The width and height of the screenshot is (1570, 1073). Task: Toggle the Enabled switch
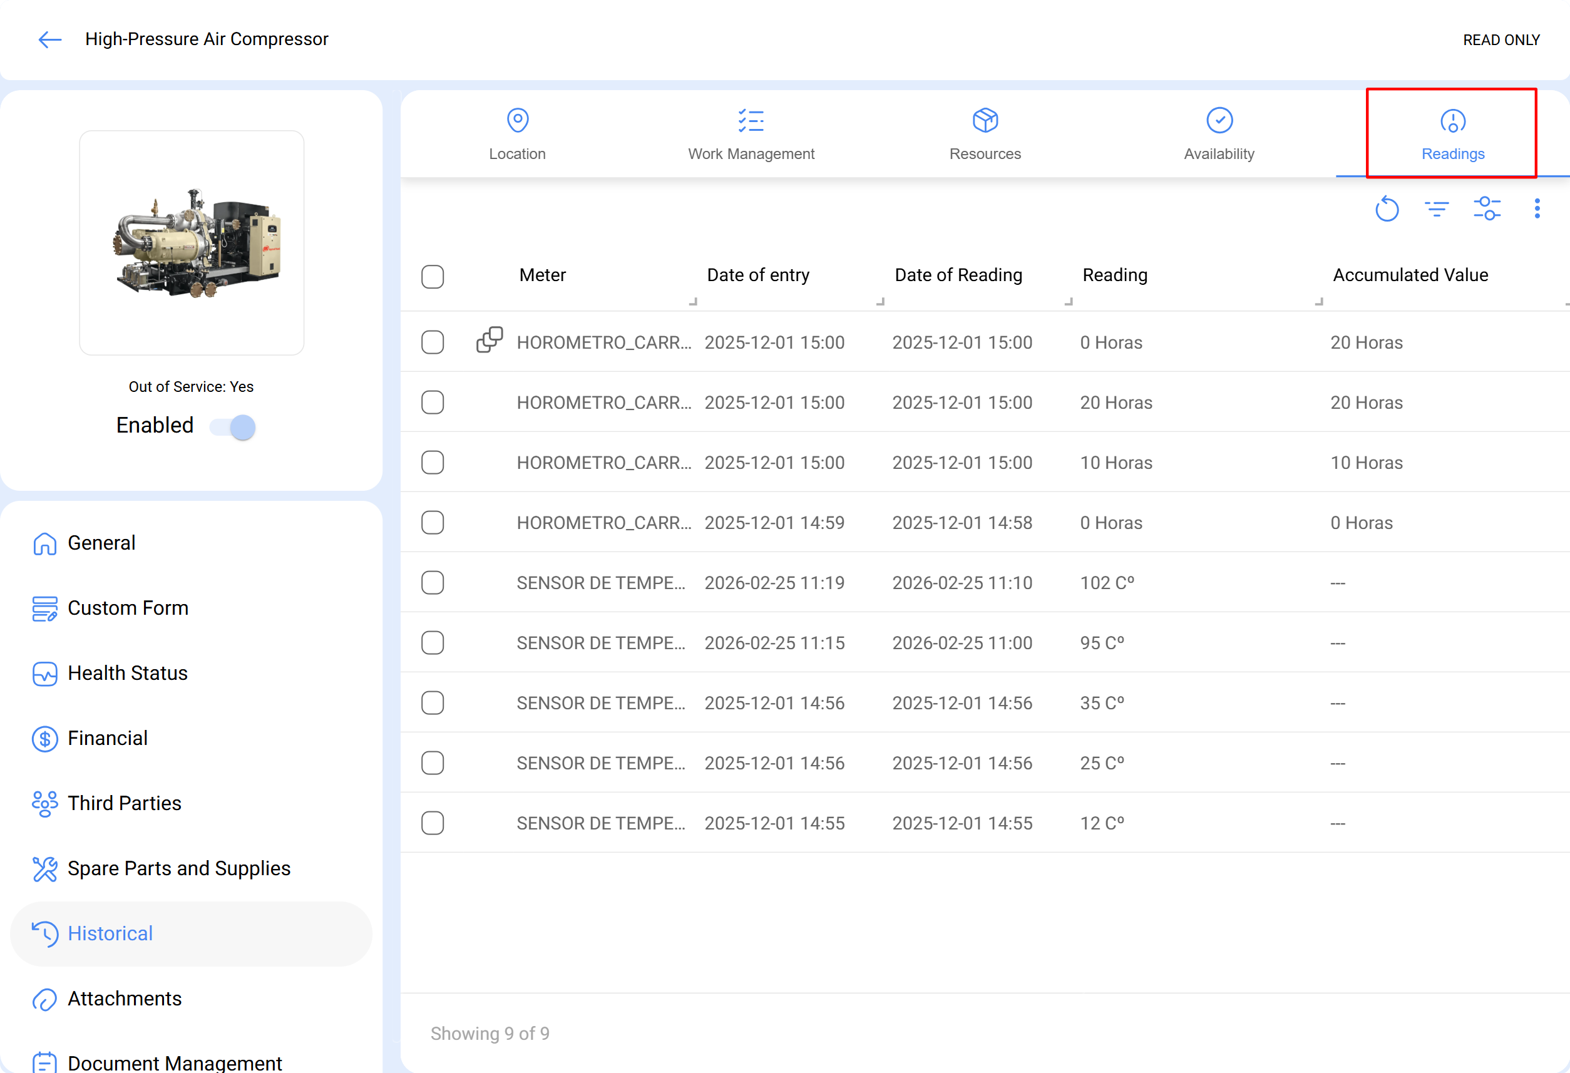pyautogui.click(x=233, y=427)
